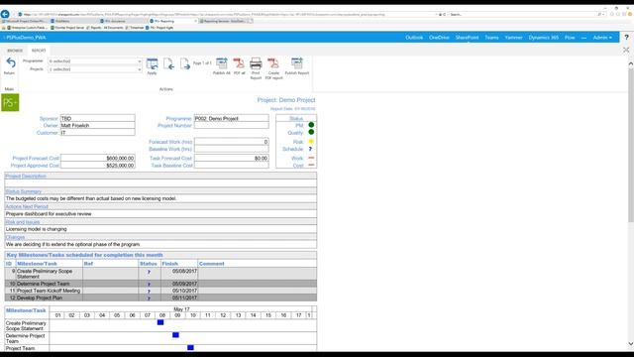This screenshot has width=634, height=357.
Task: Click the Publish Report icon
Action: coord(297,63)
